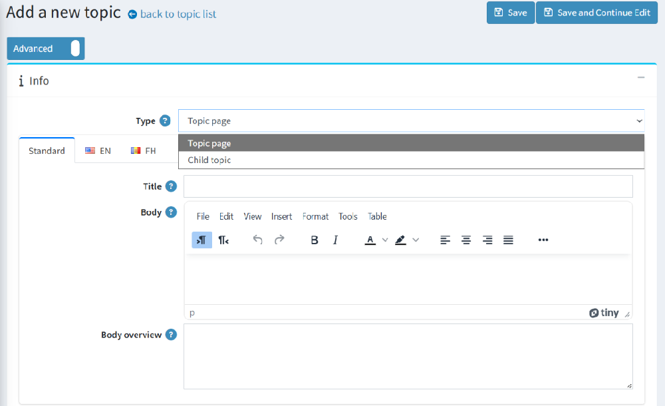The image size is (665, 406).
Task: Switch to the EN language tab
Action: point(98,150)
